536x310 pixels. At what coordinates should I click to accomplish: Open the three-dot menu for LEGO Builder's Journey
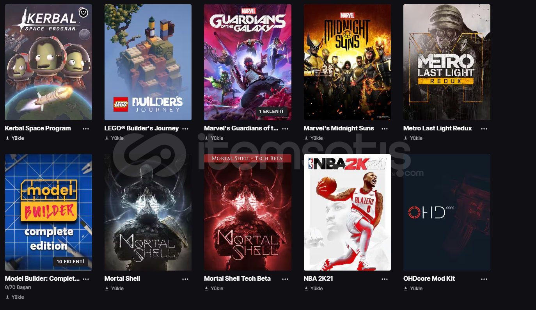(185, 128)
